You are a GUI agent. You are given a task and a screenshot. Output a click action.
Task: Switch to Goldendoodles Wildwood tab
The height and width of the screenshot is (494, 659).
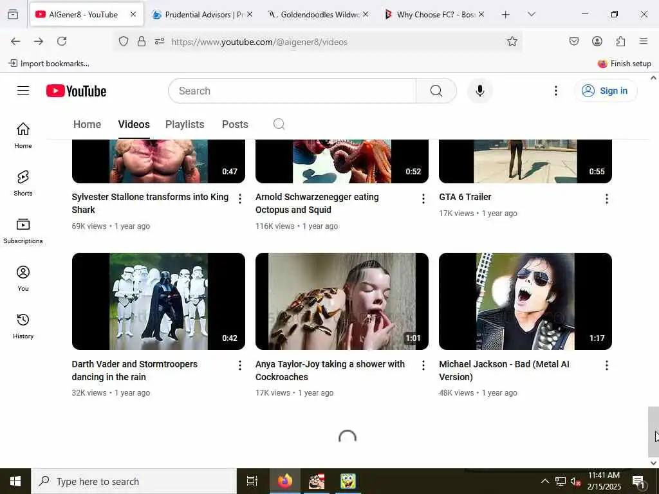click(318, 14)
